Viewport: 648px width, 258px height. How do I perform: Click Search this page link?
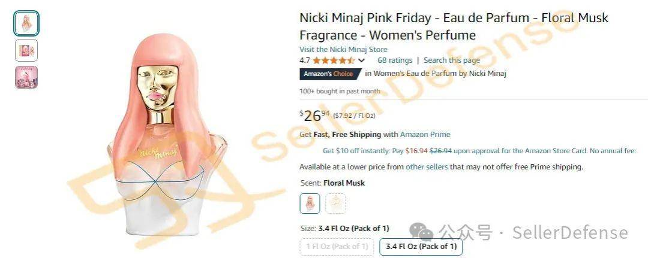pyautogui.click(x=452, y=60)
